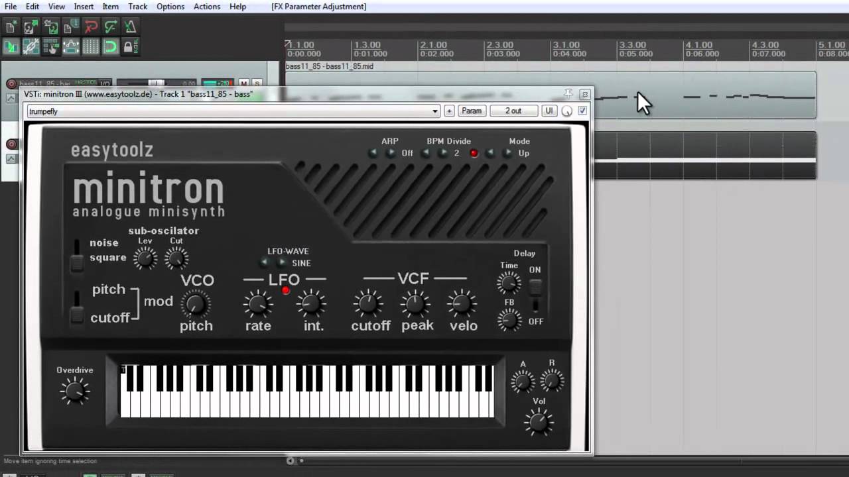Click the pin icon on the minitron window
The height and width of the screenshot is (477, 849).
[568, 94]
